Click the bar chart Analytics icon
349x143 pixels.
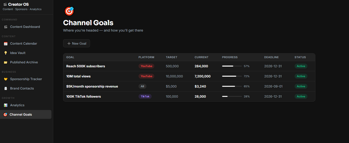5,105
